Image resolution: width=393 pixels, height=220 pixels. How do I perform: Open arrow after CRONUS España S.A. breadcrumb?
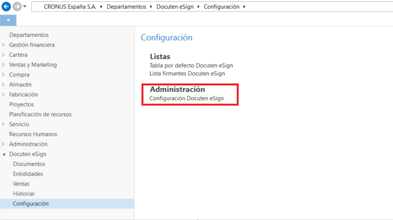[101, 7]
